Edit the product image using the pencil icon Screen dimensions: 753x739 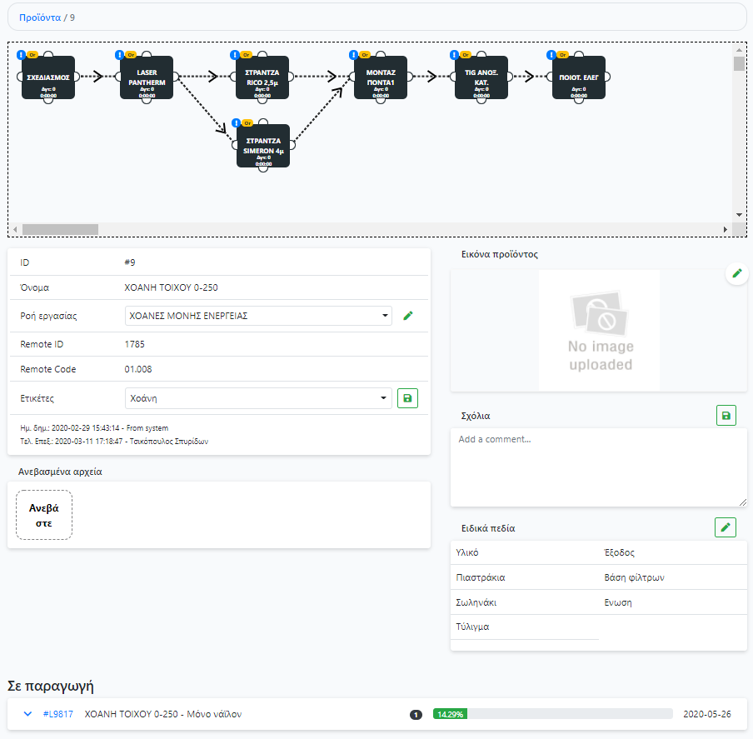point(736,273)
